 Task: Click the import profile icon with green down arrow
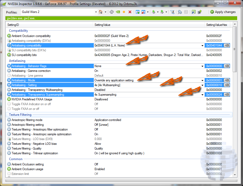[162, 12]
